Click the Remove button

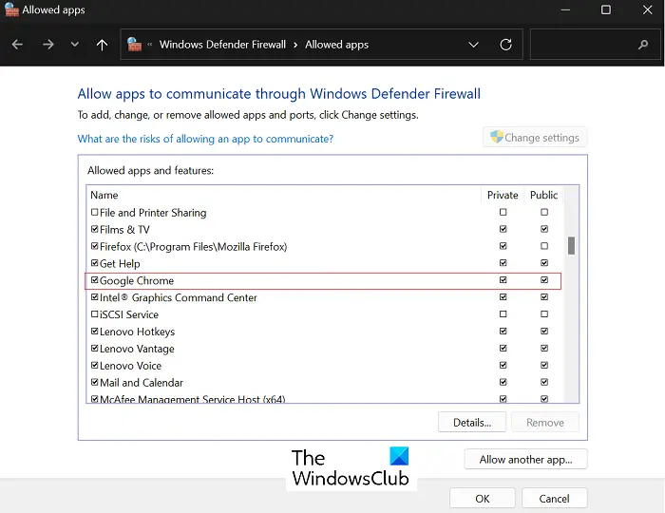pyautogui.click(x=545, y=422)
